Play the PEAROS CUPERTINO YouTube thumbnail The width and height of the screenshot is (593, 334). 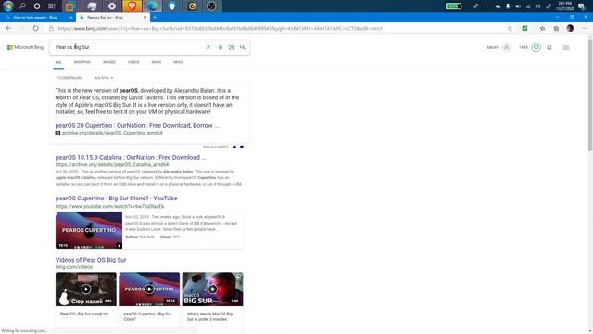tap(89, 230)
